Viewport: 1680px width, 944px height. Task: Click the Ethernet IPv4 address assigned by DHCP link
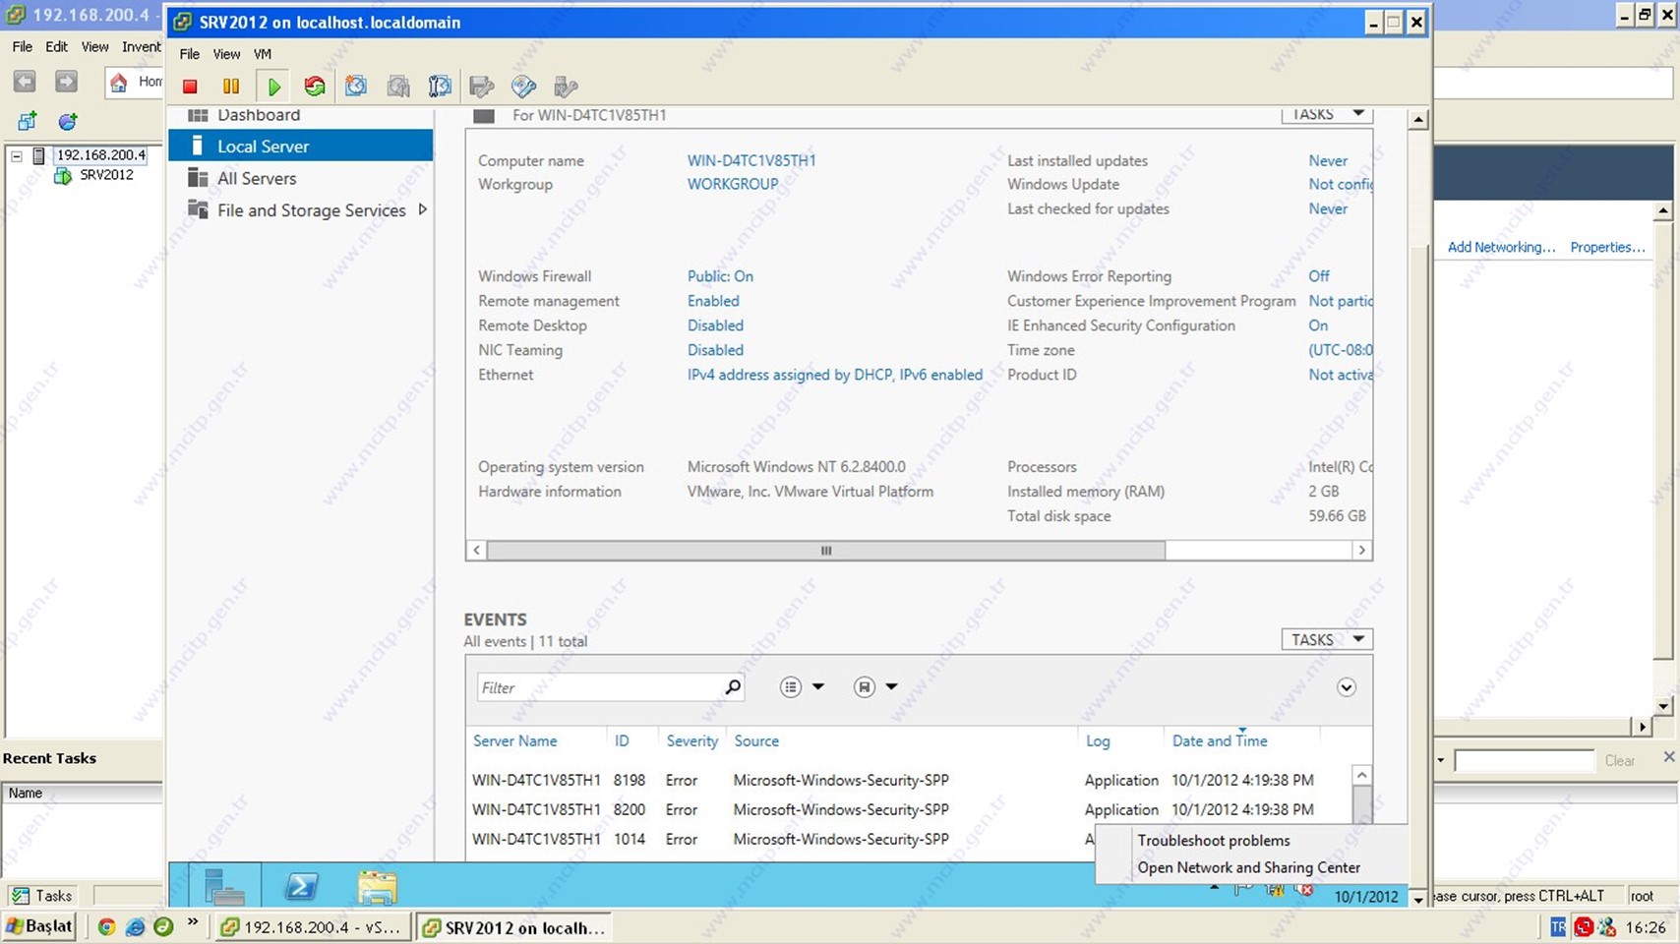(835, 375)
